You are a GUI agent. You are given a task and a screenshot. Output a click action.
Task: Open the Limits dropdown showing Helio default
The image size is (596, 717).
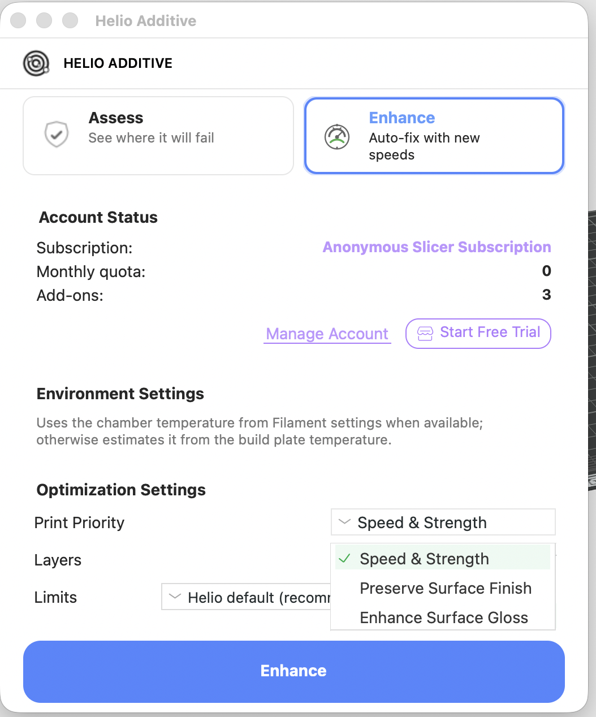[247, 597]
